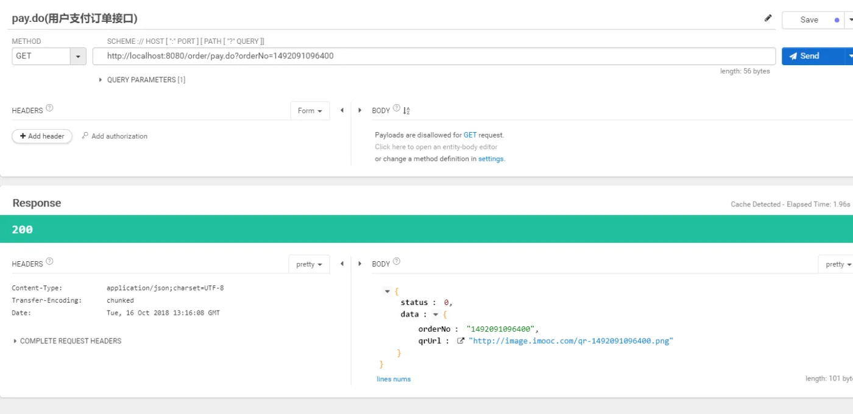Open the qrUrl image link
The height and width of the screenshot is (414, 853).
pos(570,341)
